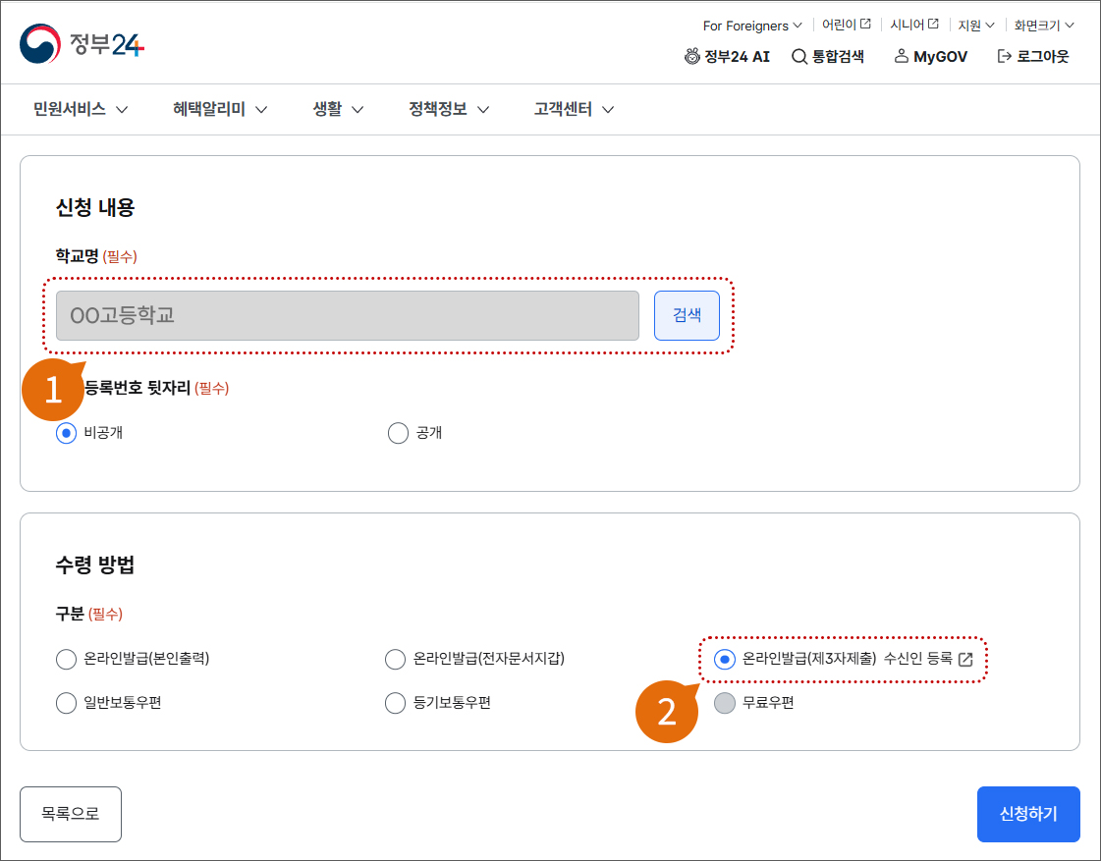Open 민원서비스 menu
The width and height of the screenshot is (1101, 861).
(x=81, y=109)
